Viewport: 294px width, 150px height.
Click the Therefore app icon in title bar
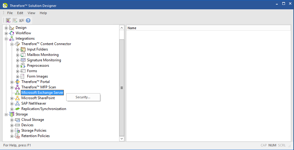coord(5,5)
